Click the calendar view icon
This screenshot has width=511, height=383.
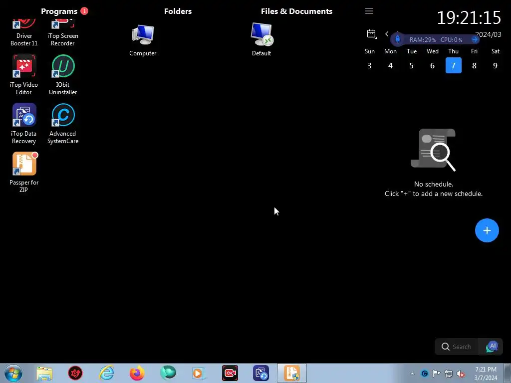[x=371, y=33]
